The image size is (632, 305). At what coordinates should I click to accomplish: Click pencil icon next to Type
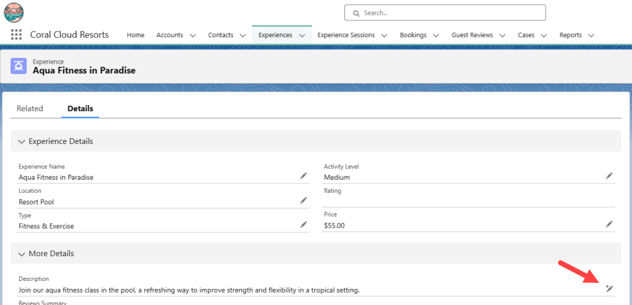303,224
